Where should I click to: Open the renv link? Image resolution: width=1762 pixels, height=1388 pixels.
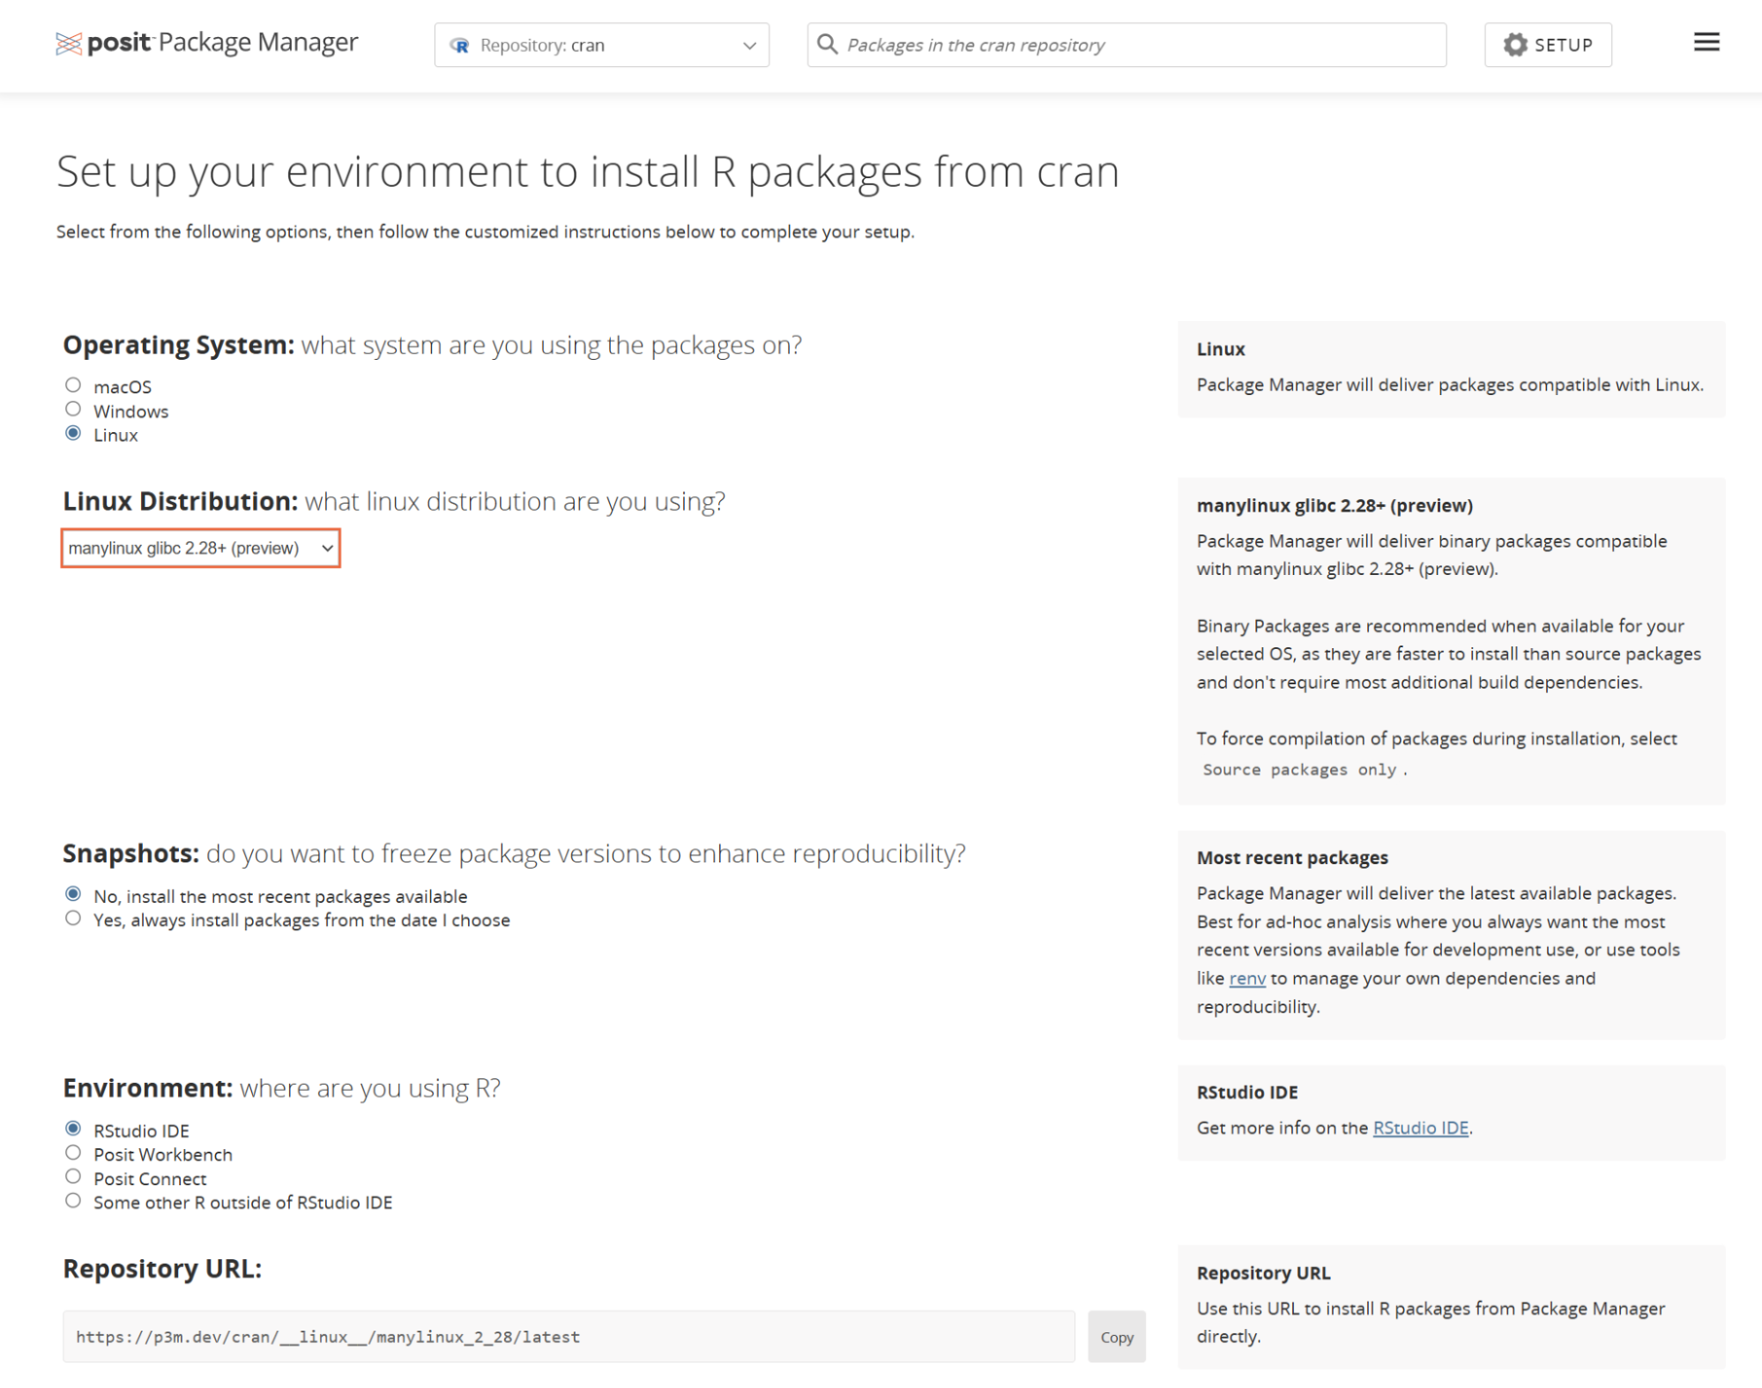point(1246,979)
